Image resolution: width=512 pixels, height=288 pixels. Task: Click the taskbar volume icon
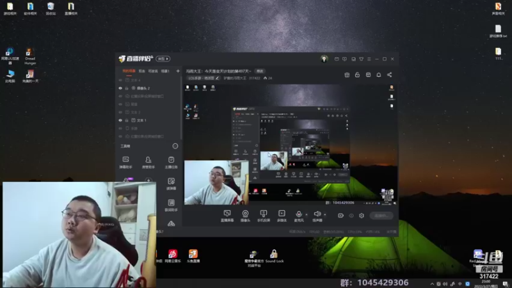[x=445, y=284]
